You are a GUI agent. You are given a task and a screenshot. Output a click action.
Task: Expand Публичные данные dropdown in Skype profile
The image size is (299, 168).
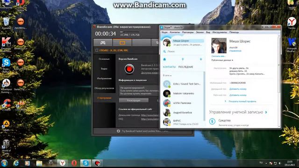222,60
